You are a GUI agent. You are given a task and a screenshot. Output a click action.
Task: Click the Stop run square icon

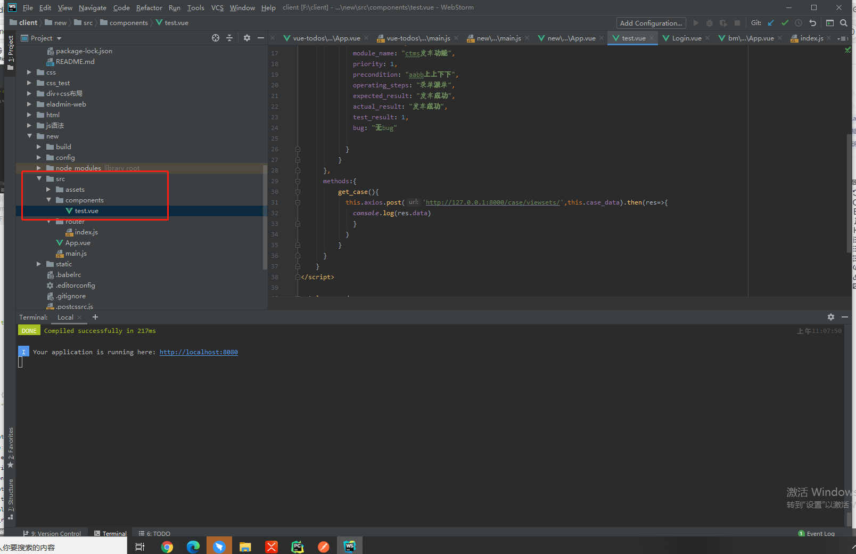(737, 23)
